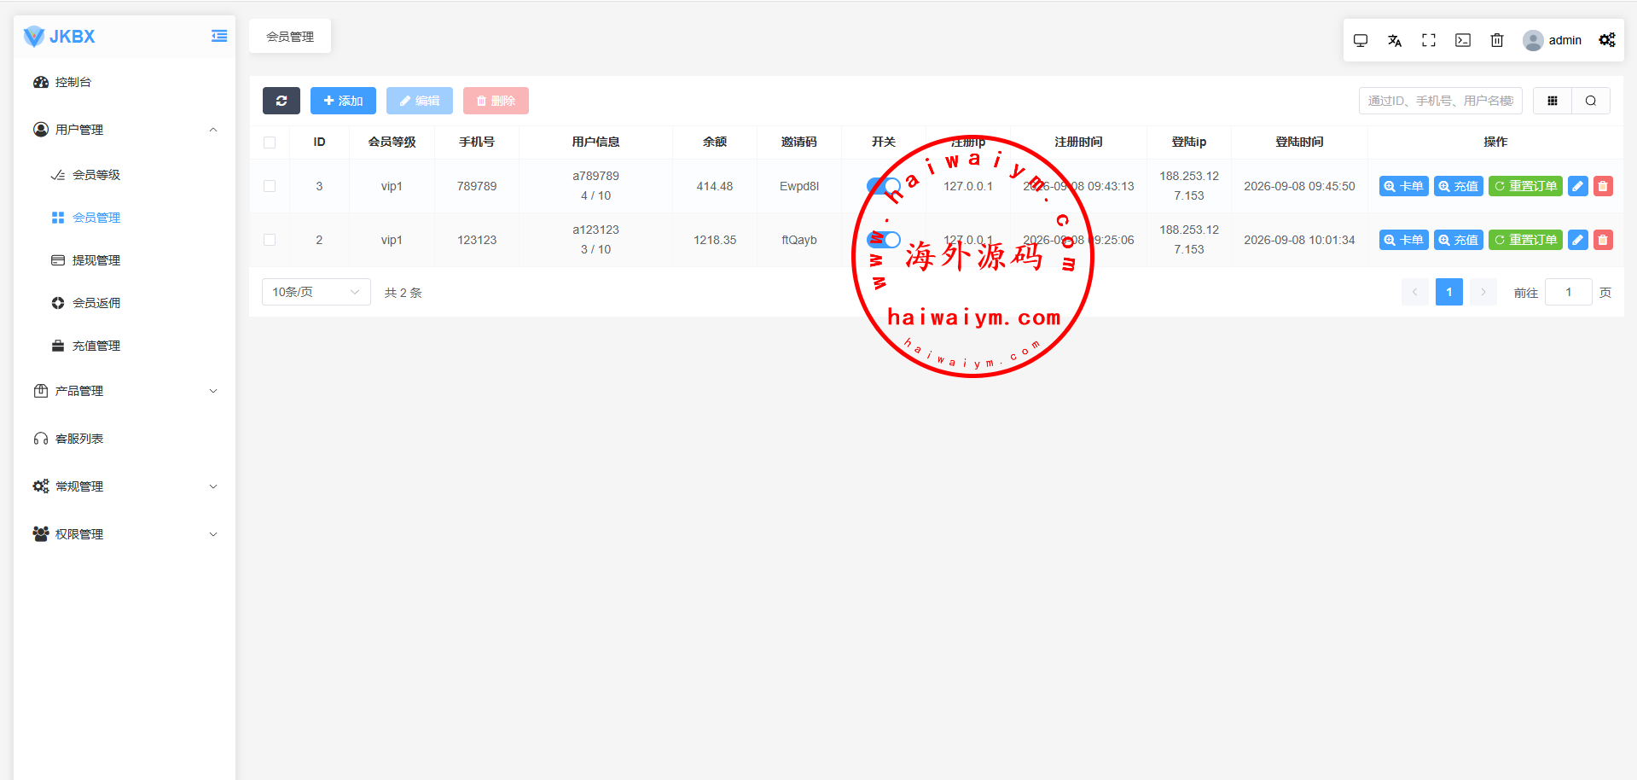Viewport: 1637px width, 780px height.
Task: Toggle the switch for user ID 2
Action: [x=884, y=240]
